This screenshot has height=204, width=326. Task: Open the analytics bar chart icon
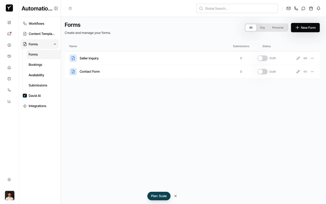9,101
